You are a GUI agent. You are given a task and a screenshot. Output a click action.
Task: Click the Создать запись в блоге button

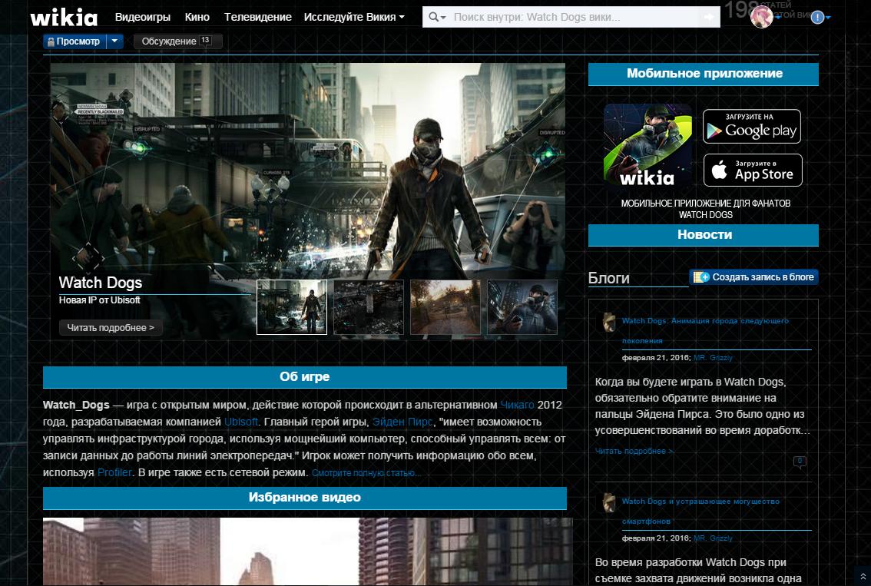click(753, 277)
